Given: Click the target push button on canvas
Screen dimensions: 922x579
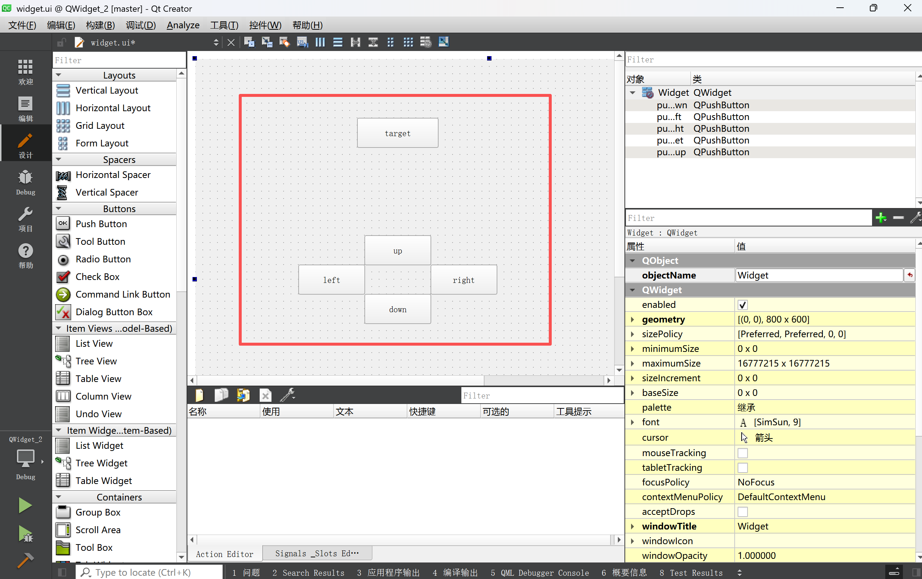Looking at the screenshot, I should (397, 133).
